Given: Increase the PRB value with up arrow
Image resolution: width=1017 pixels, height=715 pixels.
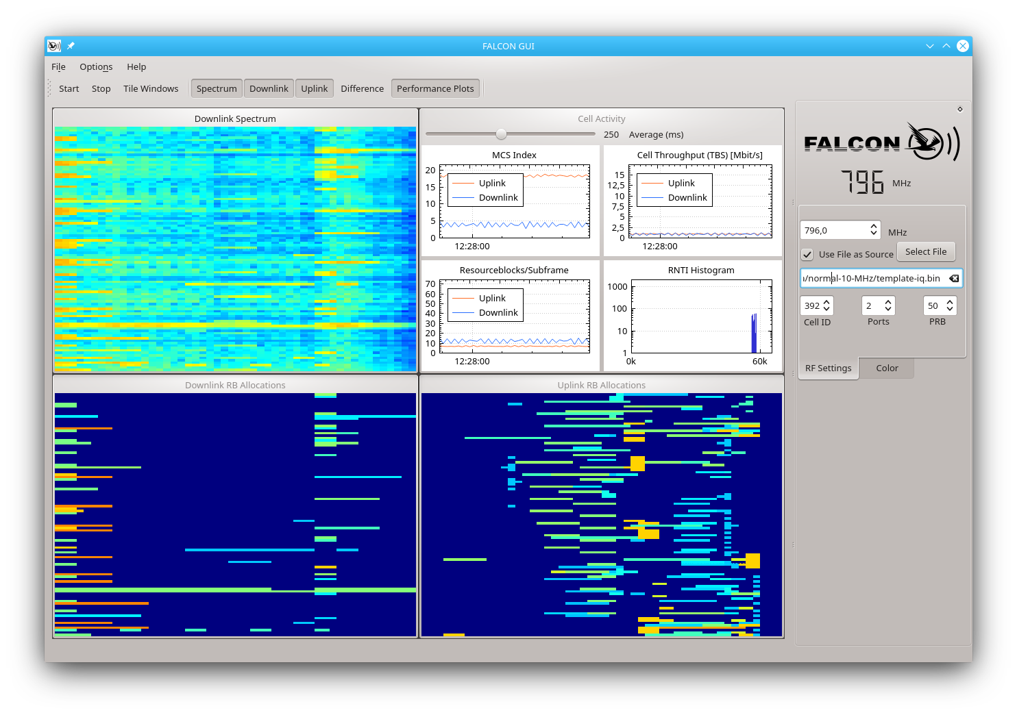Looking at the screenshot, I should (x=950, y=301).
